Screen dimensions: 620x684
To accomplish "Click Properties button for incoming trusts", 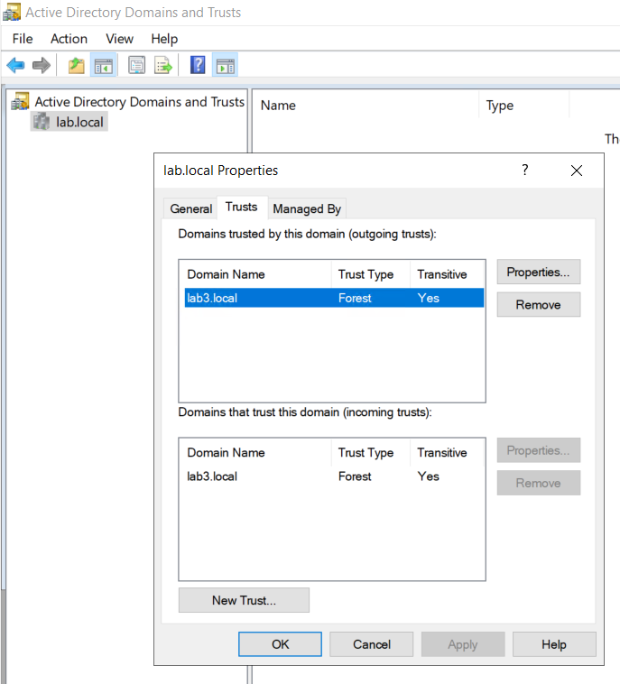I will coord(539,450).
